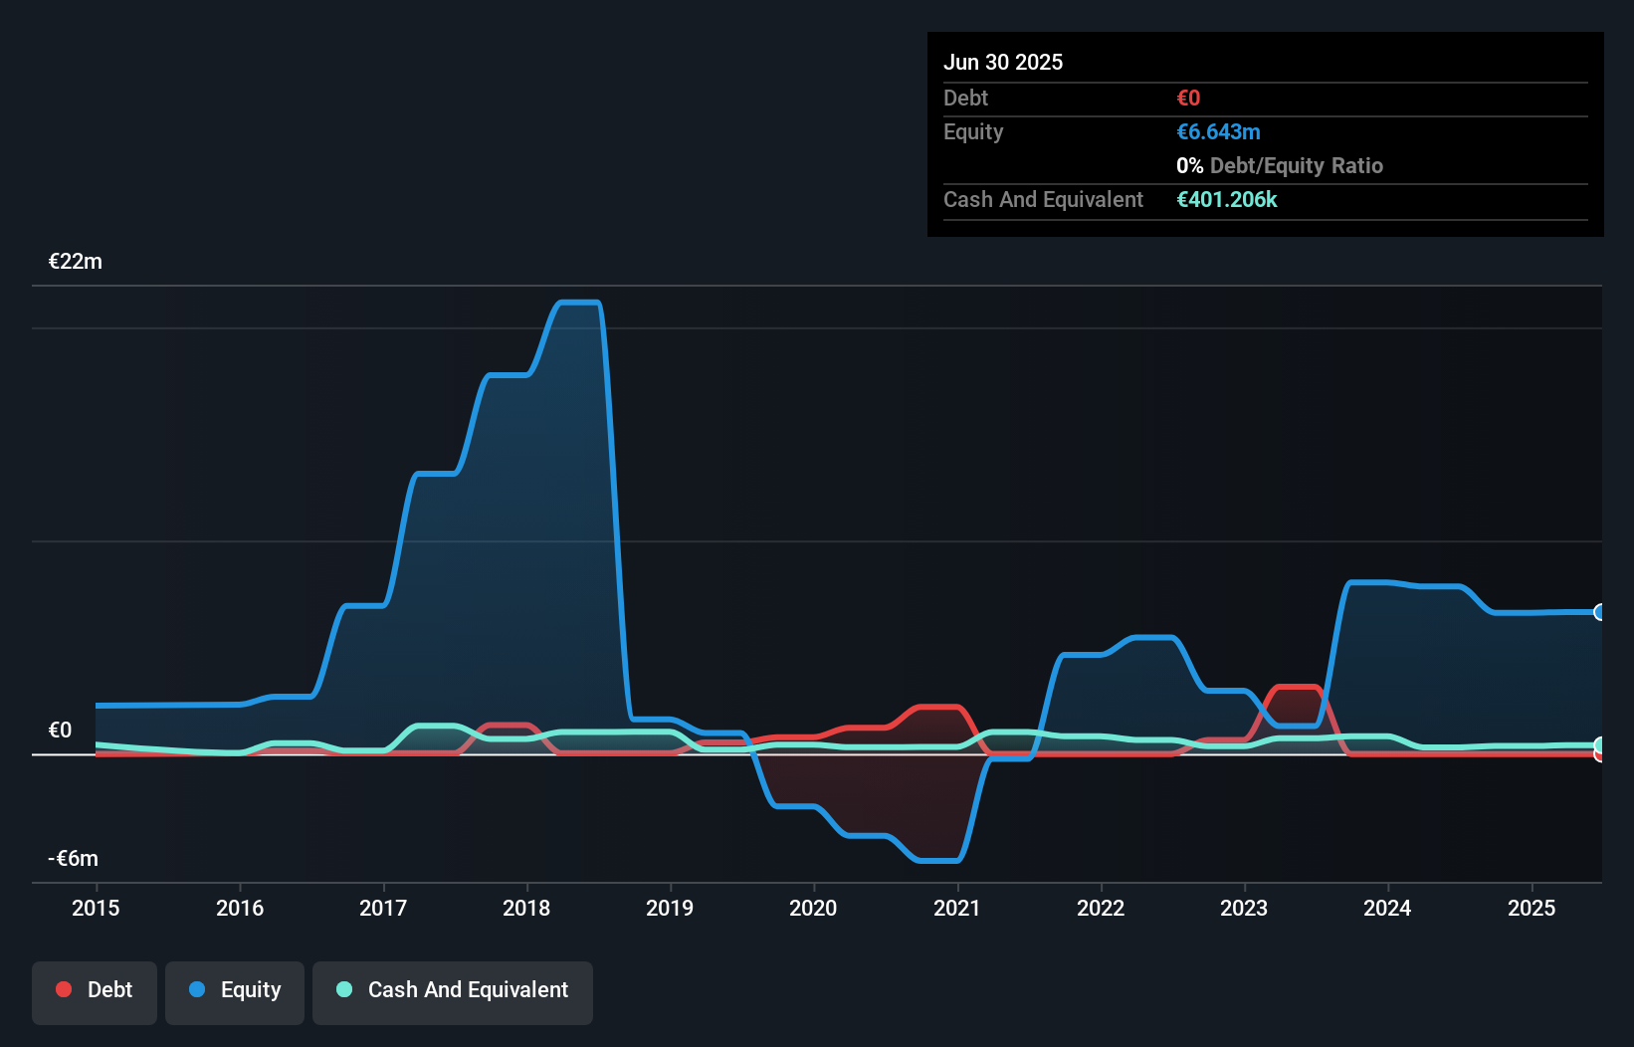Select the 2018 year label on axis
This screenshot has width=1634, height=1047.
coord(526,908)
